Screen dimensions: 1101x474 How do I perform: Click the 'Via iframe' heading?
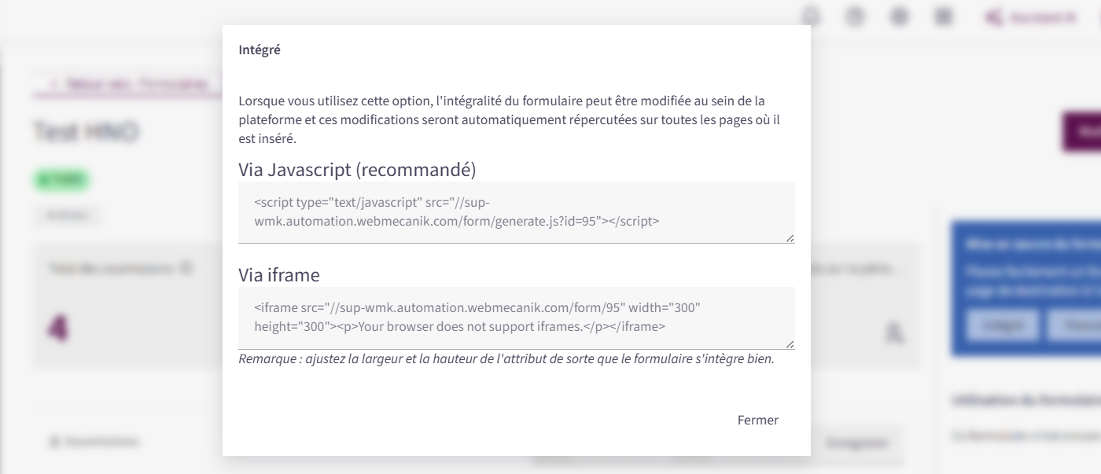click(279, 275)
